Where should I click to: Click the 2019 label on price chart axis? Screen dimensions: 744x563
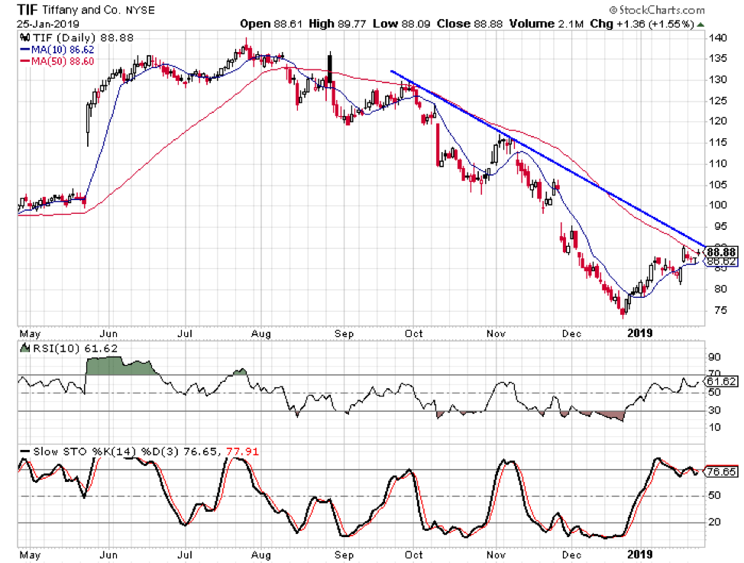pyautogui.click(x=639, y=333)
